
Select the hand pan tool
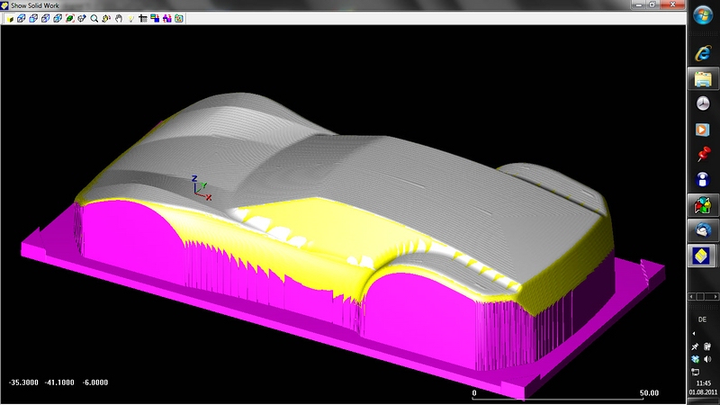[118, 17]
